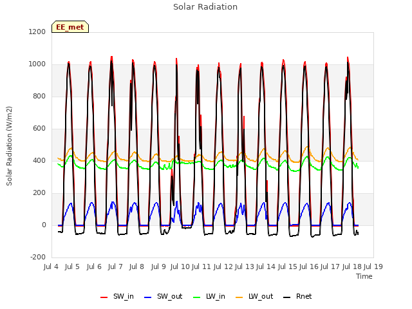Click the Jul 14 x-axis tick label
412x309 pixels.
pos(266,267)
